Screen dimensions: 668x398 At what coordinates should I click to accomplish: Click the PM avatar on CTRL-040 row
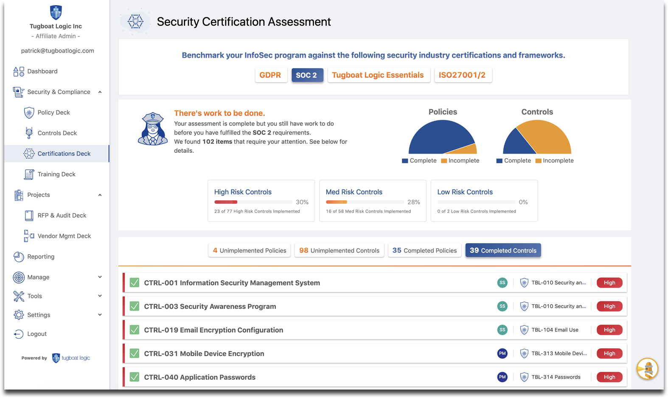pyautogui.click(x=502, y=377)
